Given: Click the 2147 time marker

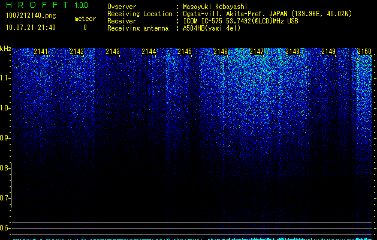Looking at the screenshot, I should pos(257,52).
